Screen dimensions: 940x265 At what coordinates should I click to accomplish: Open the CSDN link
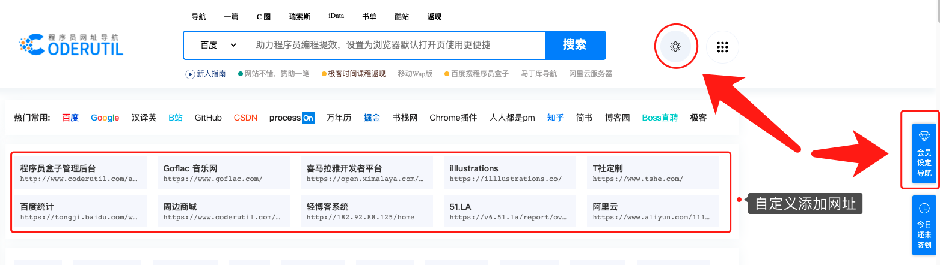click(x=245, y=118)
